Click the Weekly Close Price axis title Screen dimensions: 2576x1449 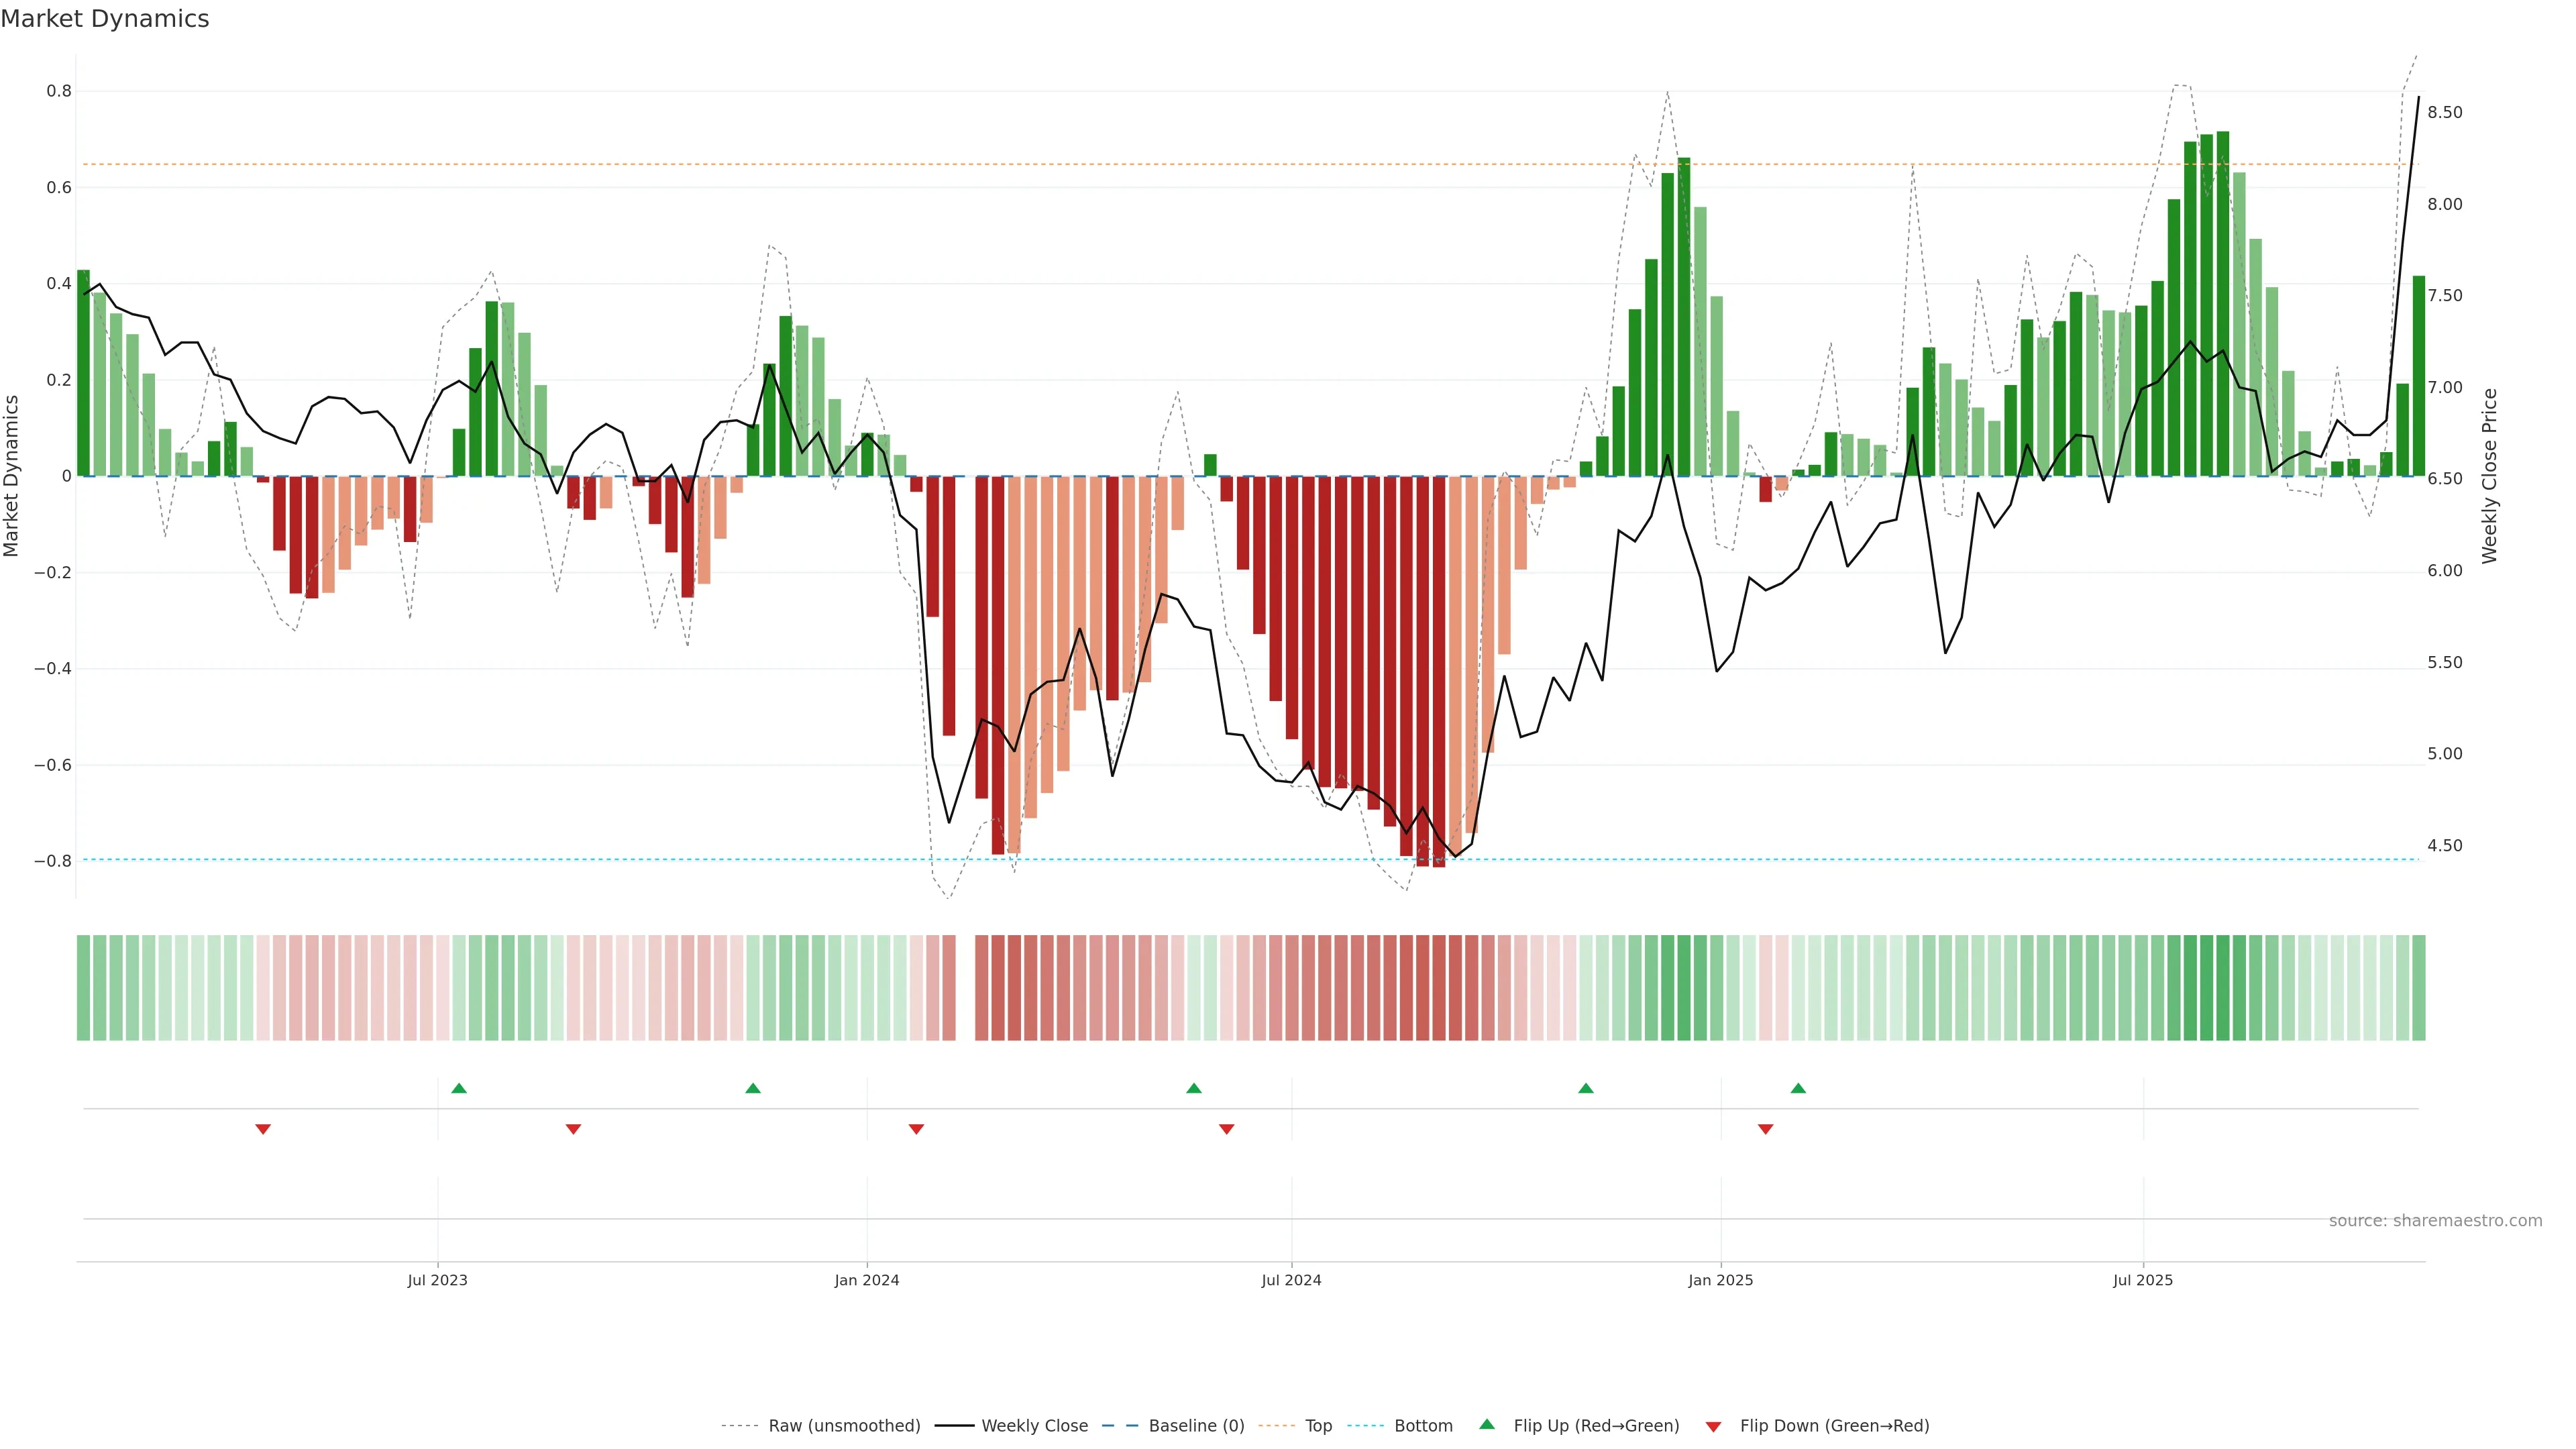tap(2489, 476)
